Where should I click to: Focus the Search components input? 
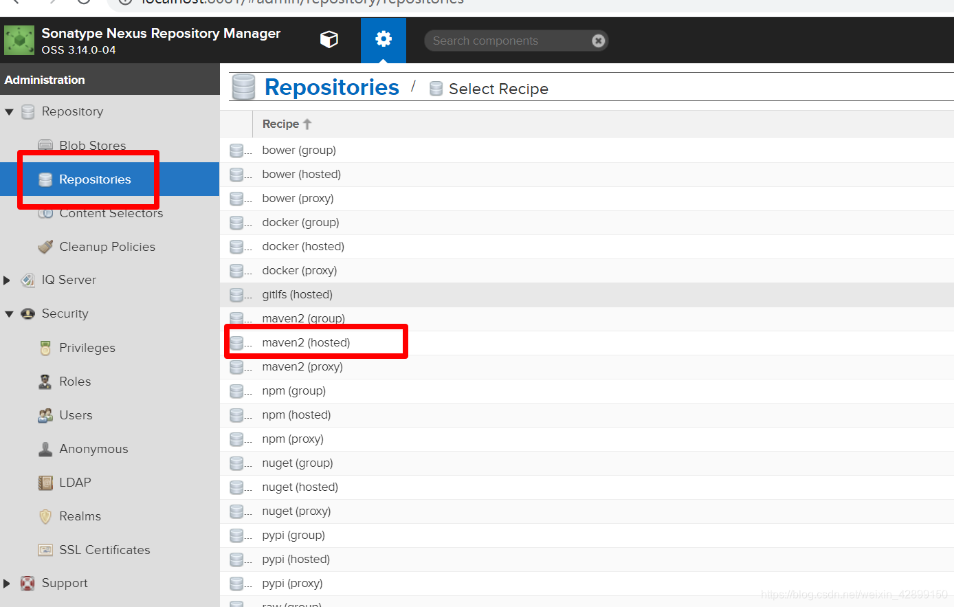pos(509,41)
